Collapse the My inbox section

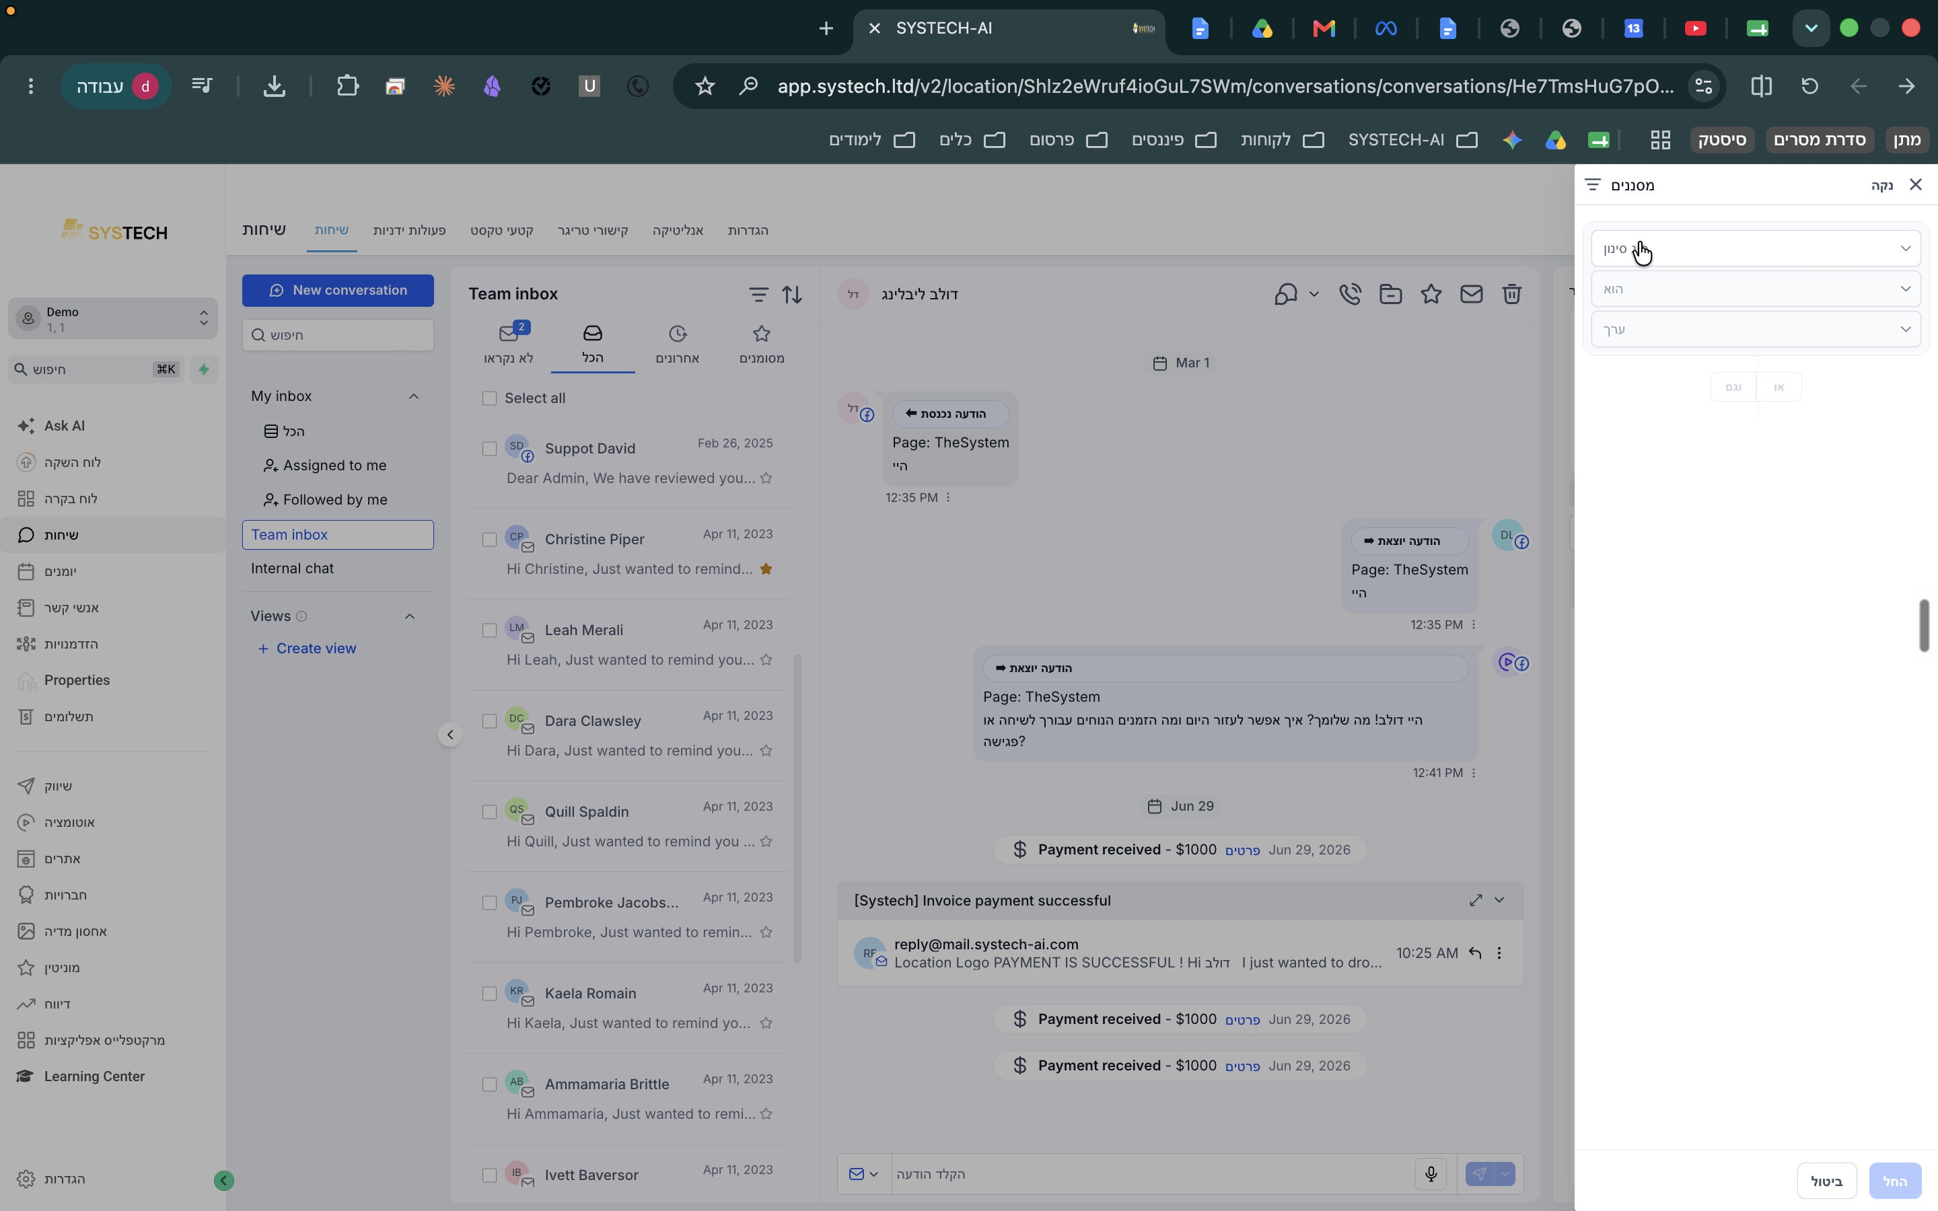[413, 396]
